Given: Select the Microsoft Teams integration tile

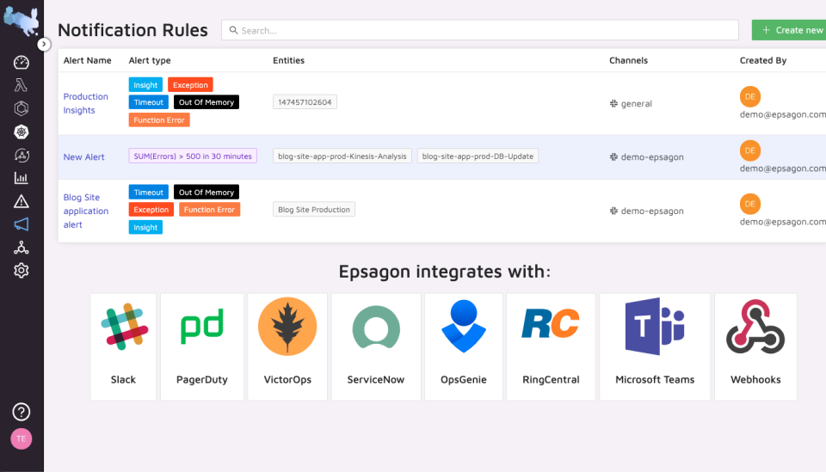Looking at the screenshot, I should coord(655,346).
